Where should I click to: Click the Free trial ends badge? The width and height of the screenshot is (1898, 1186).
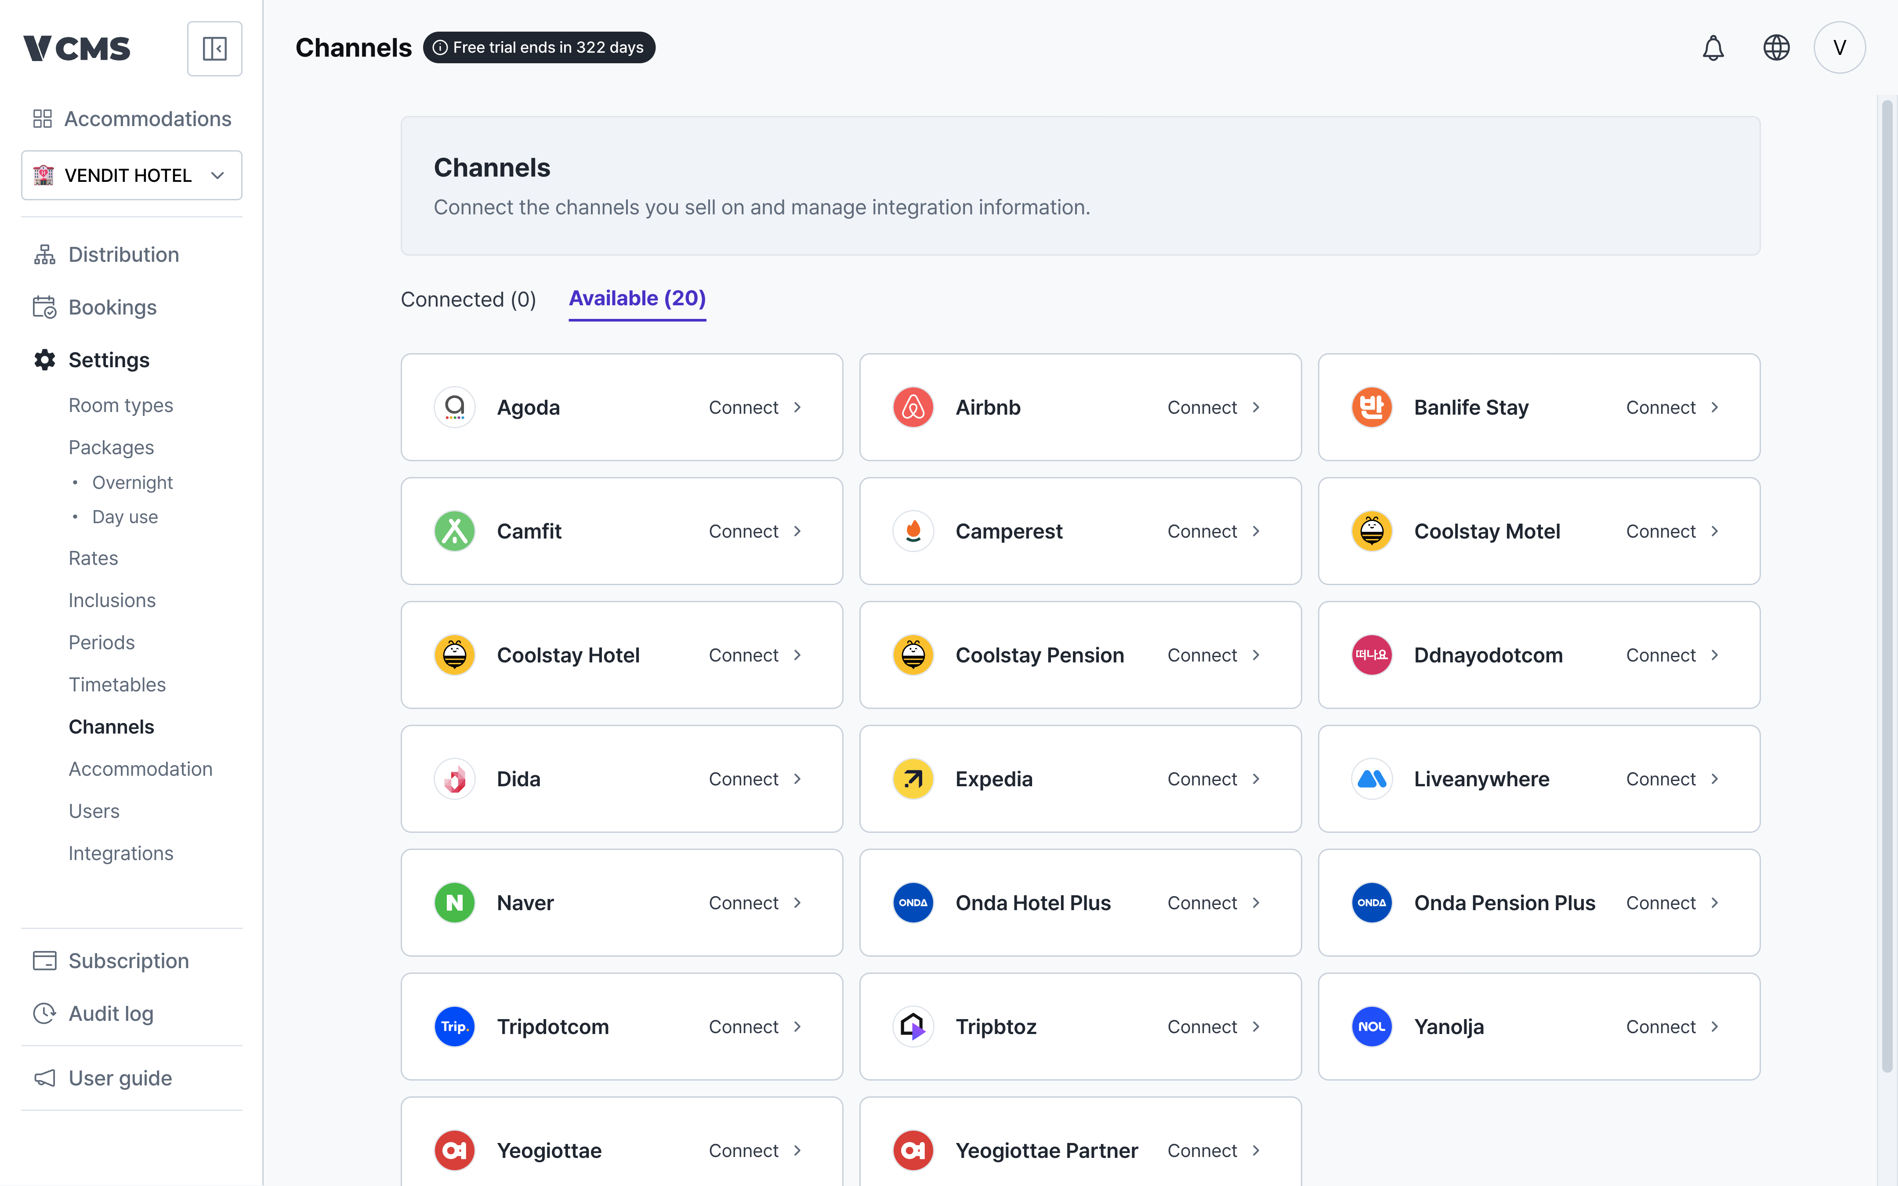pos(539,47)
